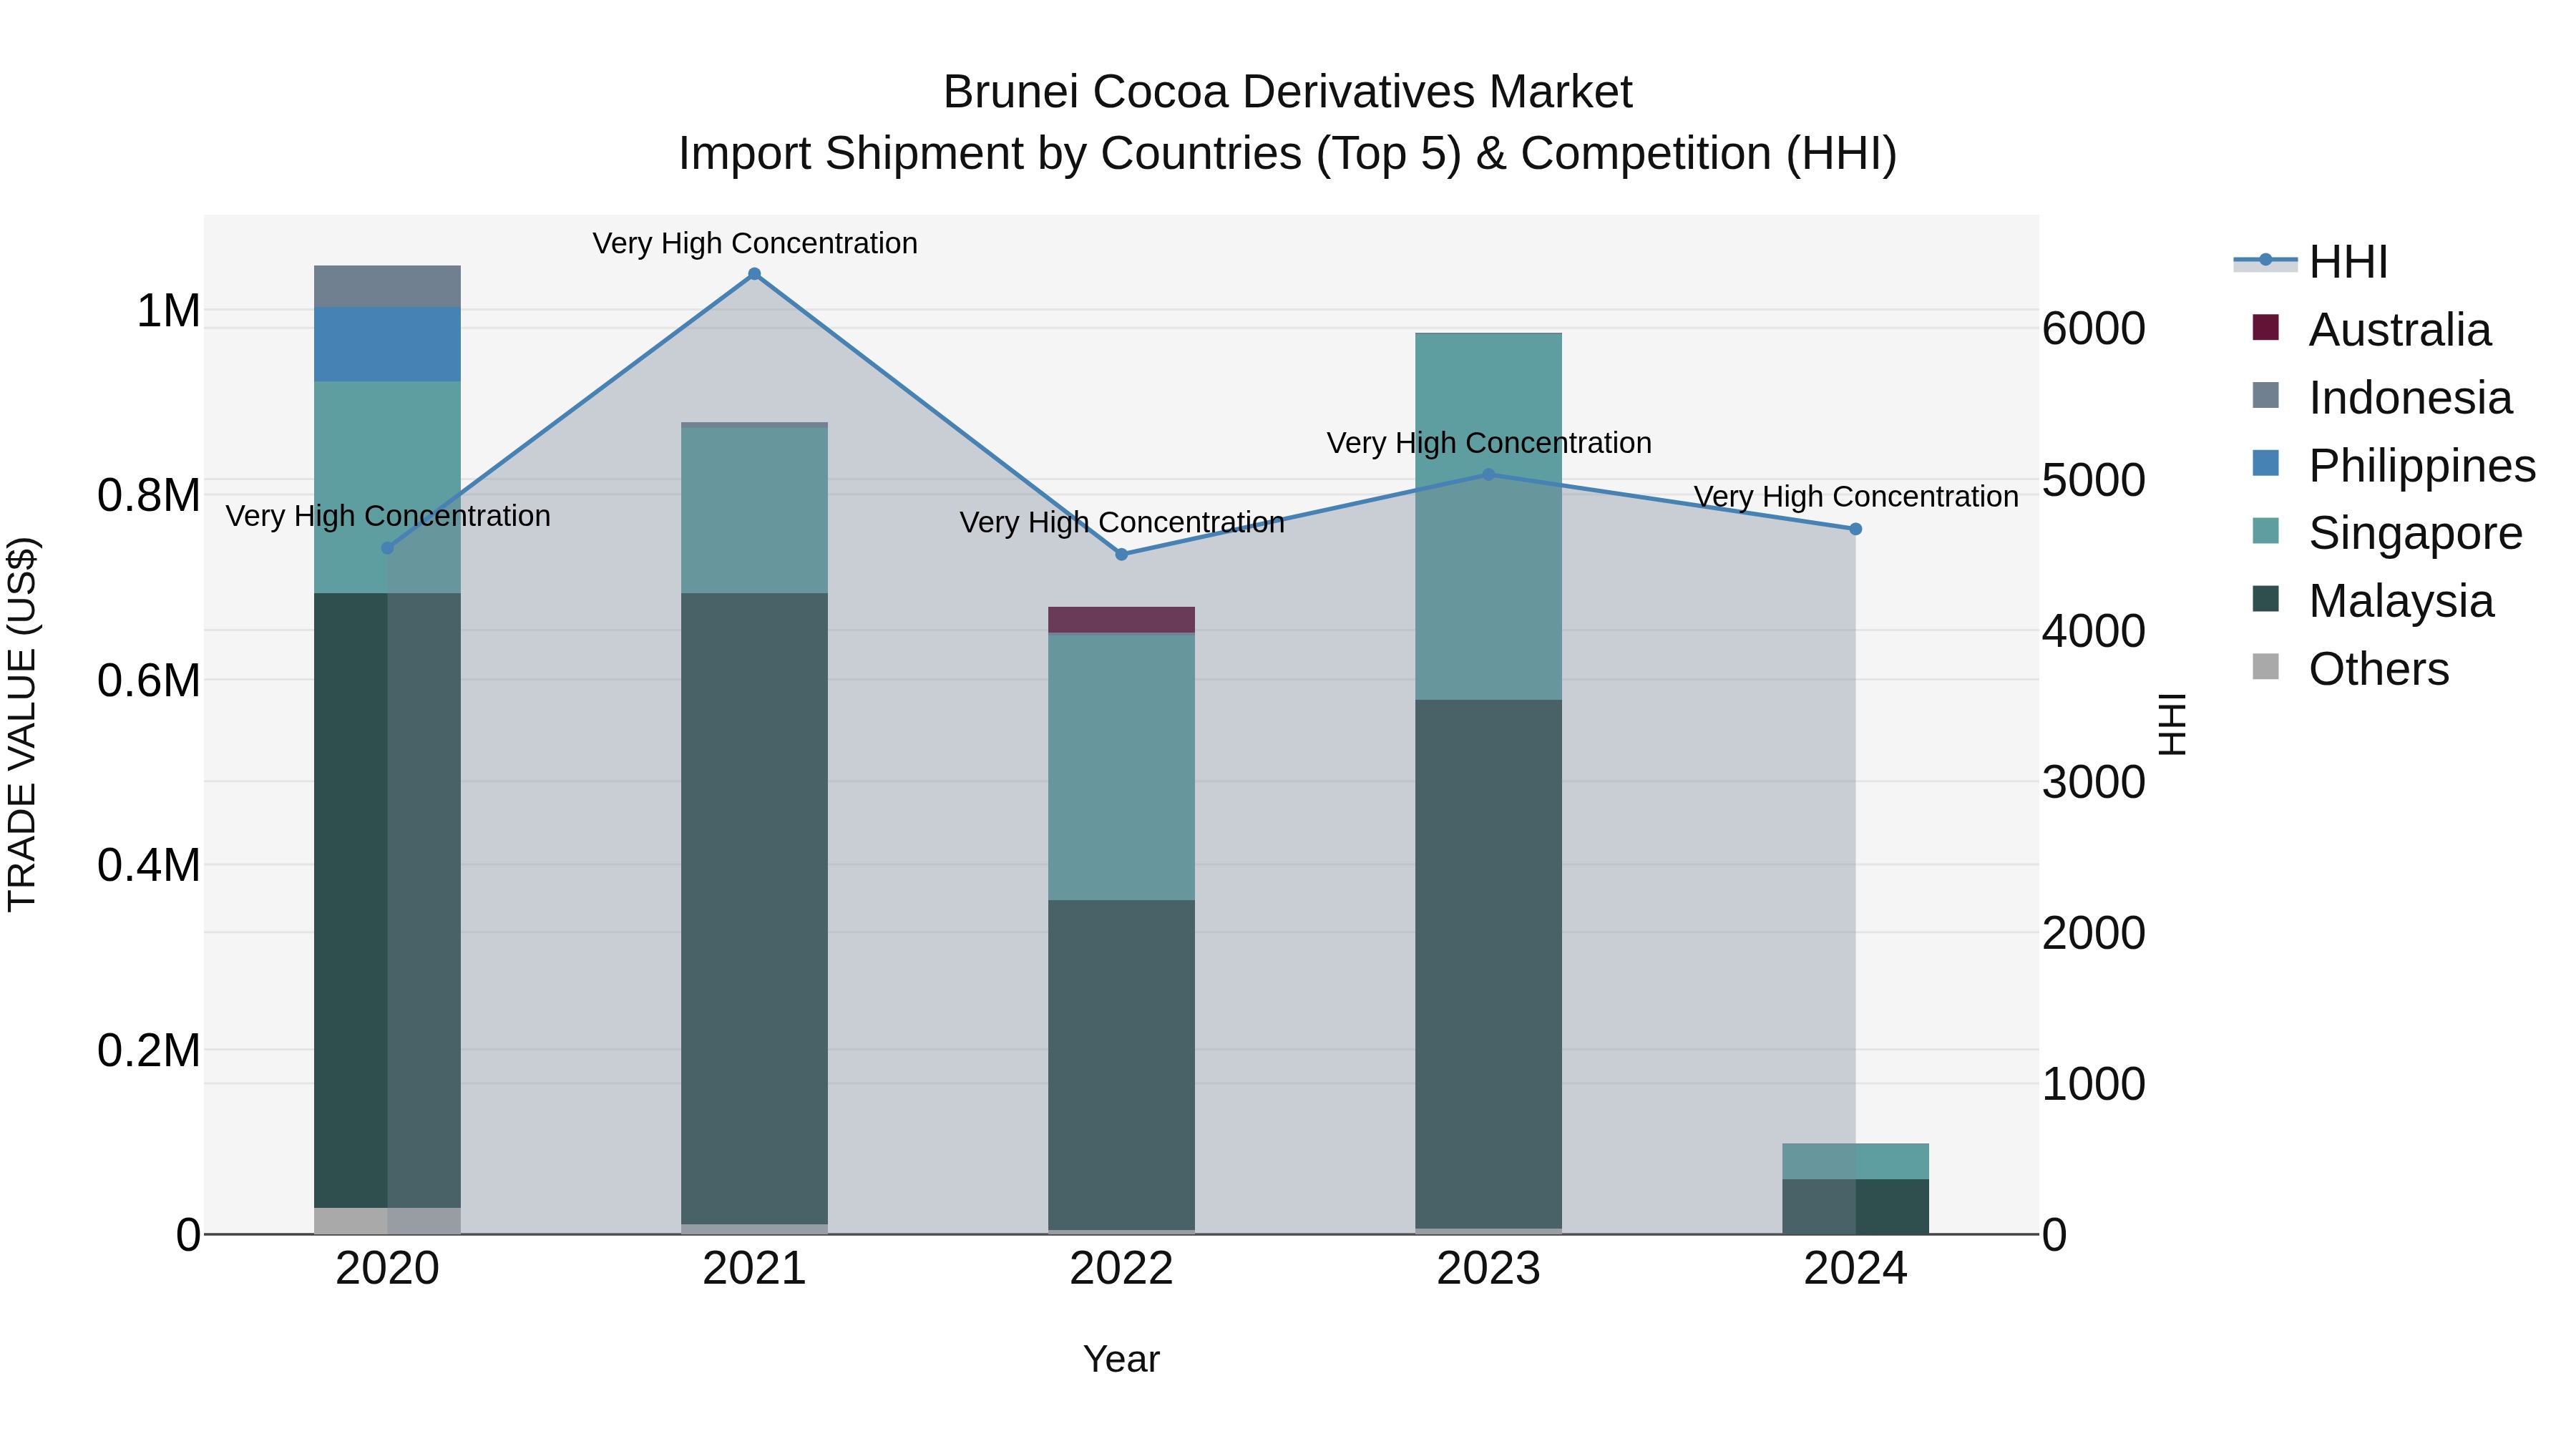Click 'Very High Concentration' annotation above 2021
Image resolution: width=2576 pixels, height=1449 pixels.
tap(755, 244)
